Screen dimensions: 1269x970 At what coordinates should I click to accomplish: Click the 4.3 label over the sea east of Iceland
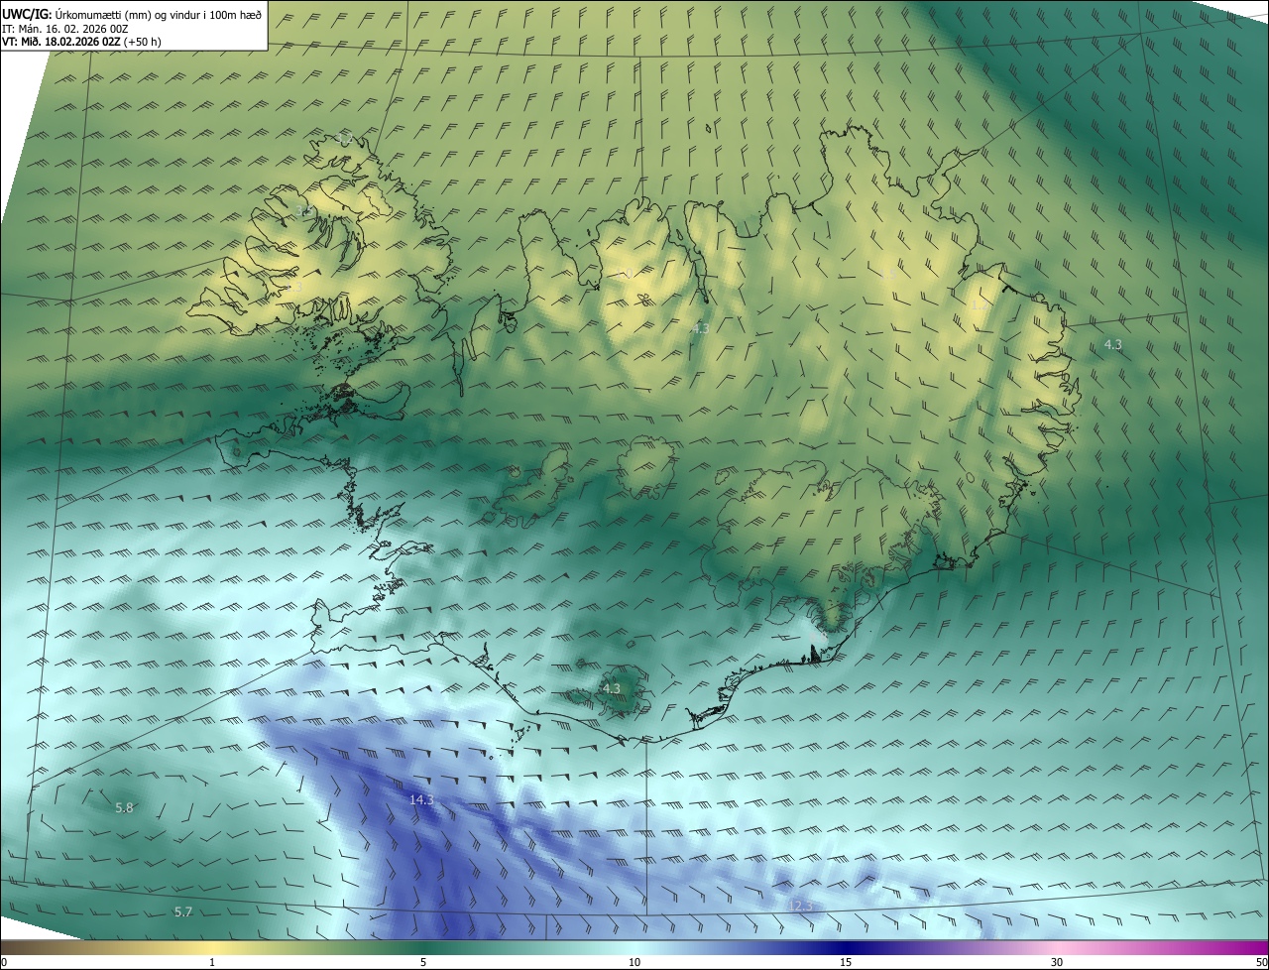pos(1113,344)
